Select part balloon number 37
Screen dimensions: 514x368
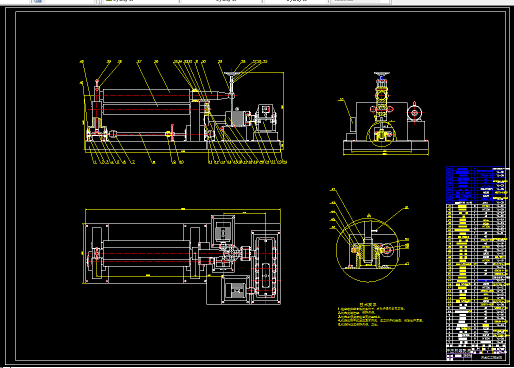point(139,61)
